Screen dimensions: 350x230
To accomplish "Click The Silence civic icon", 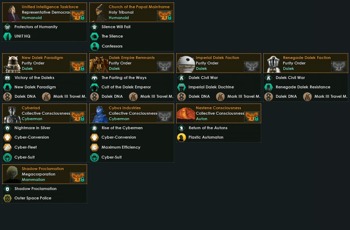I will click(94, 36).
